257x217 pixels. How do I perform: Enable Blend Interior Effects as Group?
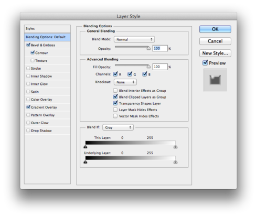click(115, 91)
